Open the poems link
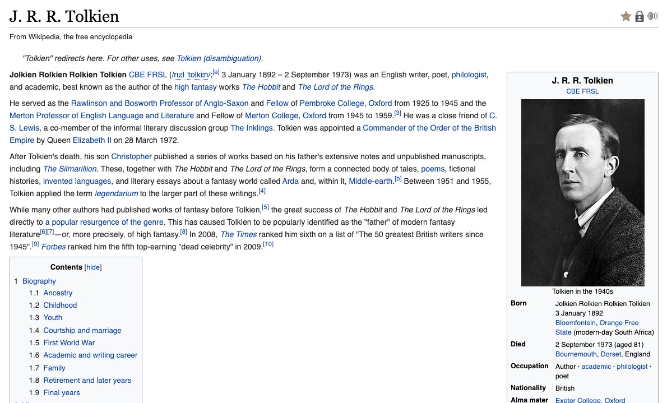The width and height of the screenshot is (667, 403). point(433,169)
